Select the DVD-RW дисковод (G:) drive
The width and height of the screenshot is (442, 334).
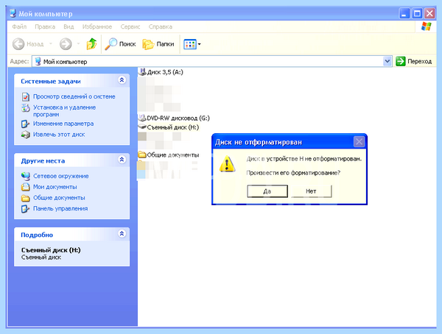(x=174, y=118)
